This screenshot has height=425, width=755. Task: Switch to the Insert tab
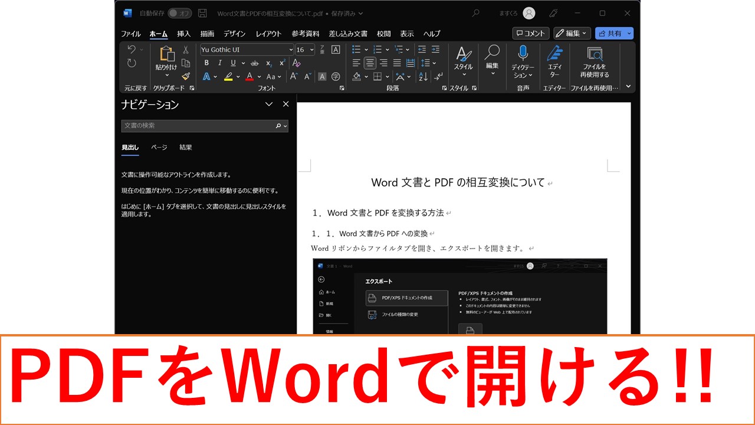184,34
